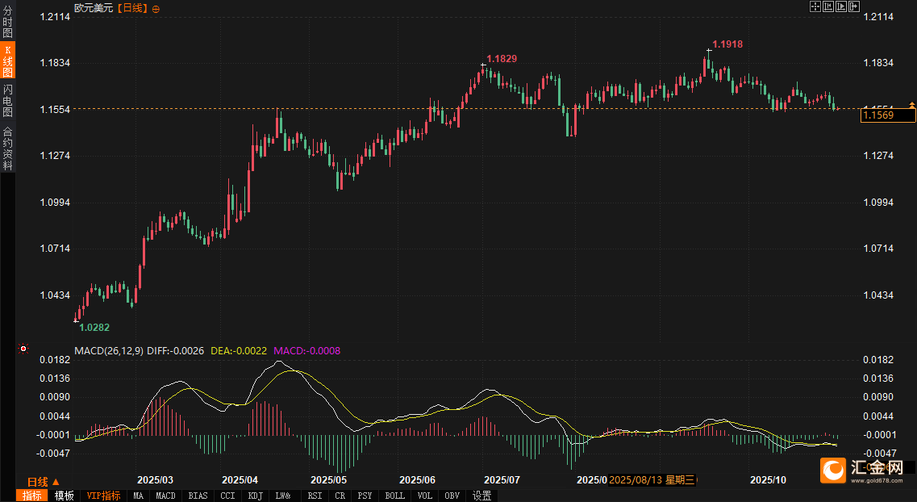
Task: Toggle the RSI indicator
Action: pyautogui.click(x=315, y=496)
